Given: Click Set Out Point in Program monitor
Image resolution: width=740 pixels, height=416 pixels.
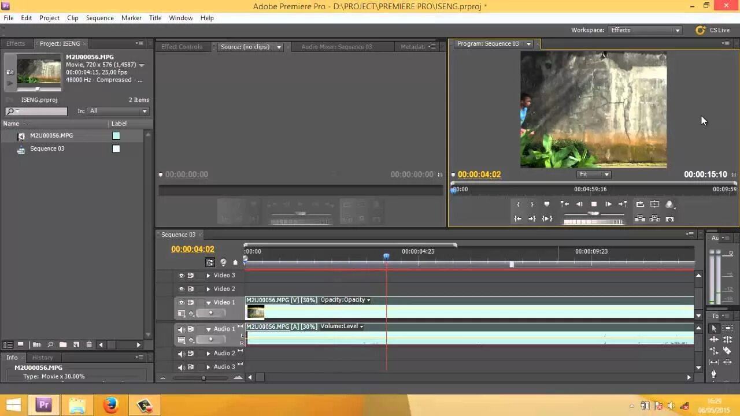Looking at the screenshot, I should click(x=532, y=204).
